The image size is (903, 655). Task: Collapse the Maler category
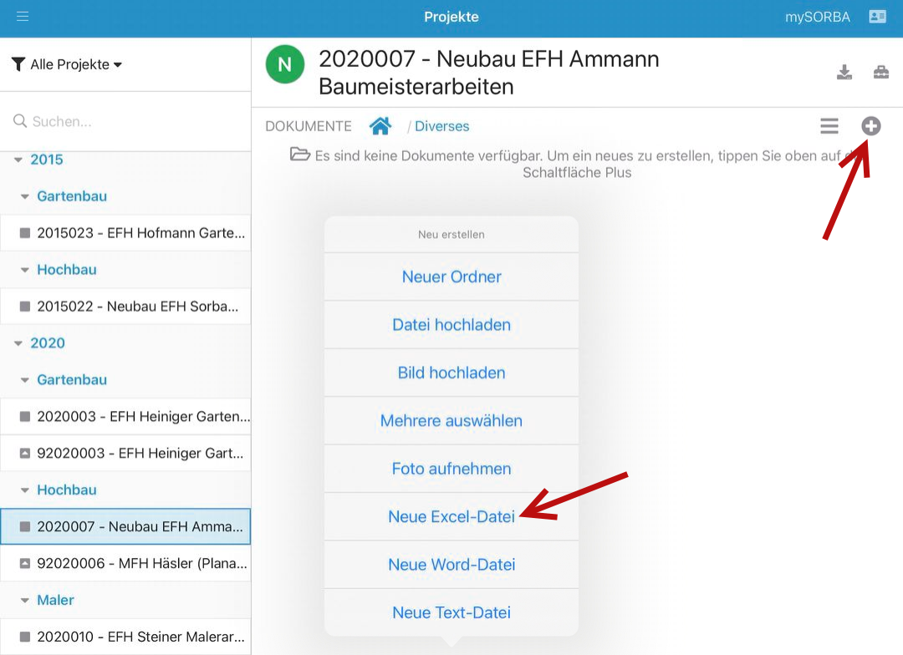click(x=25, y=600)
